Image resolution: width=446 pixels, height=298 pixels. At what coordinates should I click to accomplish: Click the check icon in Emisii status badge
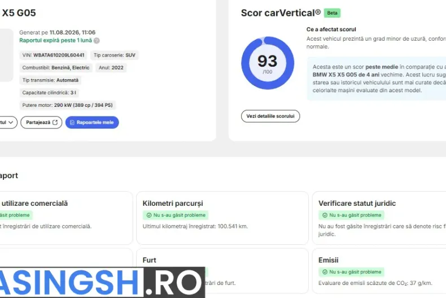click(x=325, y=272)
